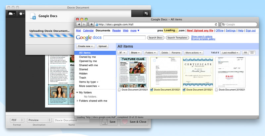Screen dimensions: 265x136
Task: Click Sign out
Action: click(x=251, y=31)
